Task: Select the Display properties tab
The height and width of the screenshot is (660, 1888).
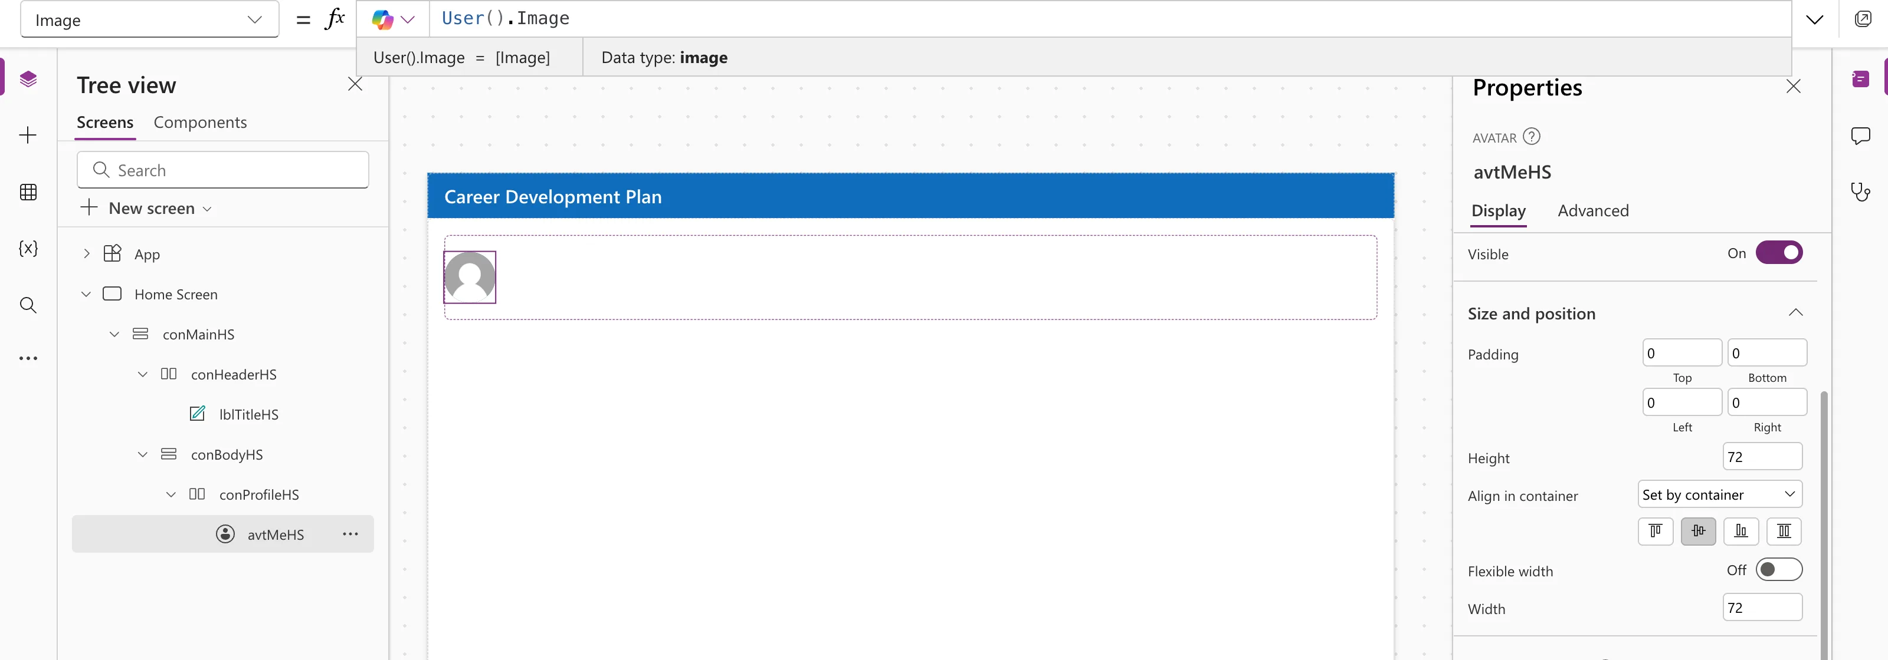Action: coord(1498,211)
